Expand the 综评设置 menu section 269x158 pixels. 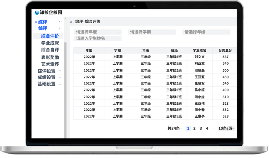[x=59, y=71]
